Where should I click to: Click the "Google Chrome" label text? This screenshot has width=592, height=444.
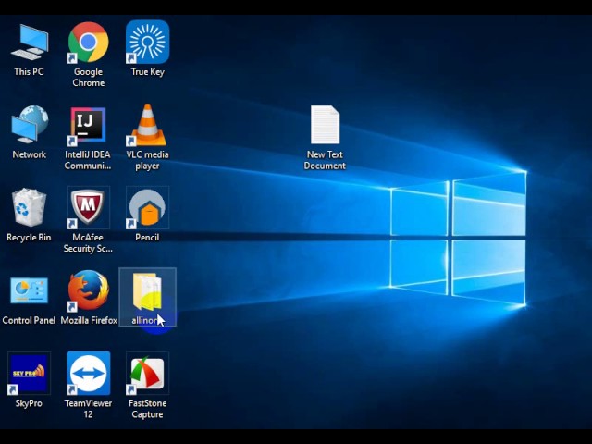click(89, 77)
